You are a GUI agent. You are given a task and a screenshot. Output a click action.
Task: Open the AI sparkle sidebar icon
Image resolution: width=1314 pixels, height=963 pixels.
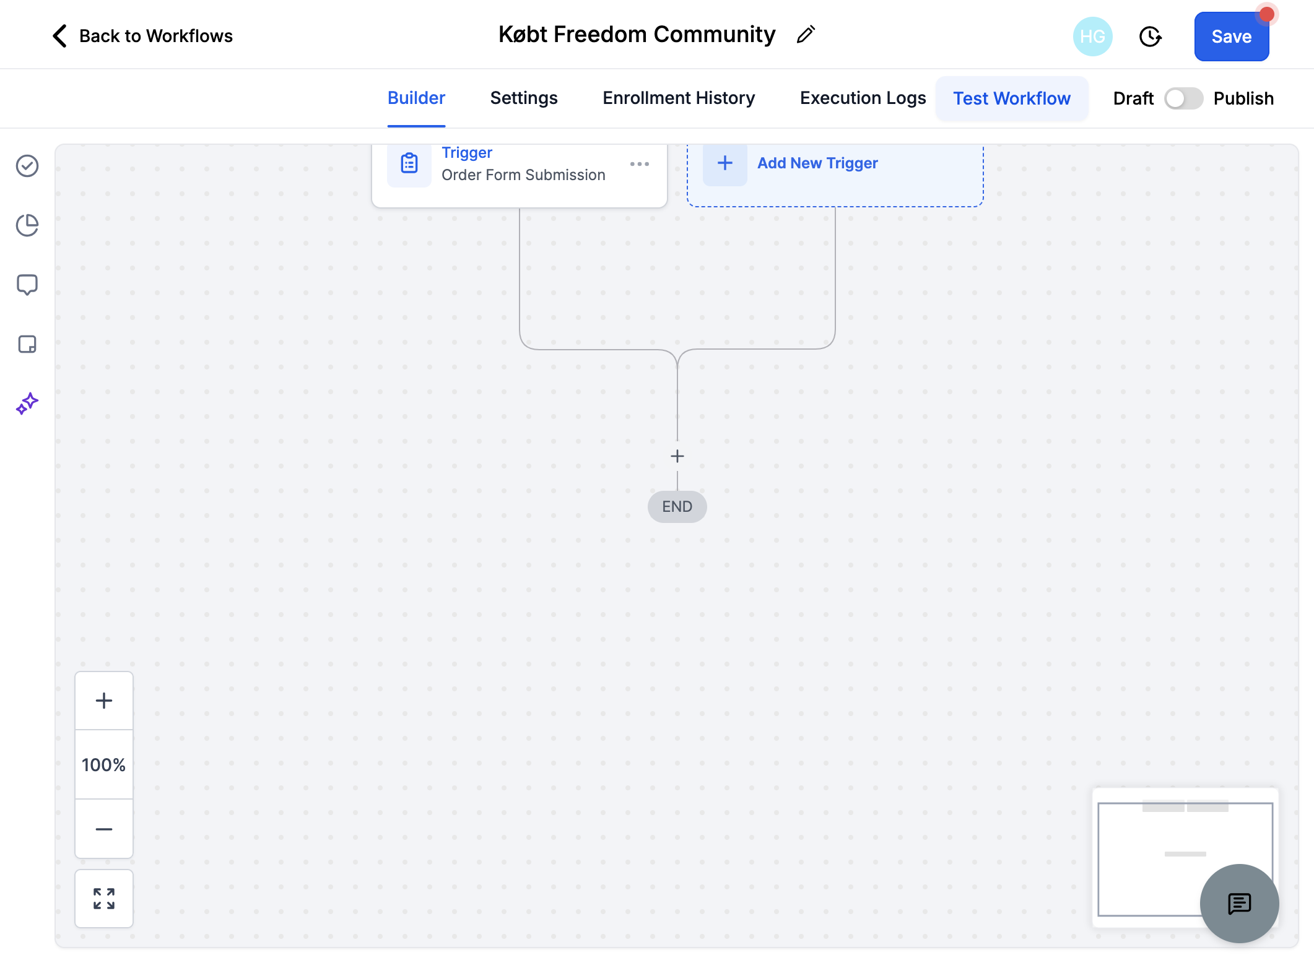pyautogui.click(x=27, y=404)
